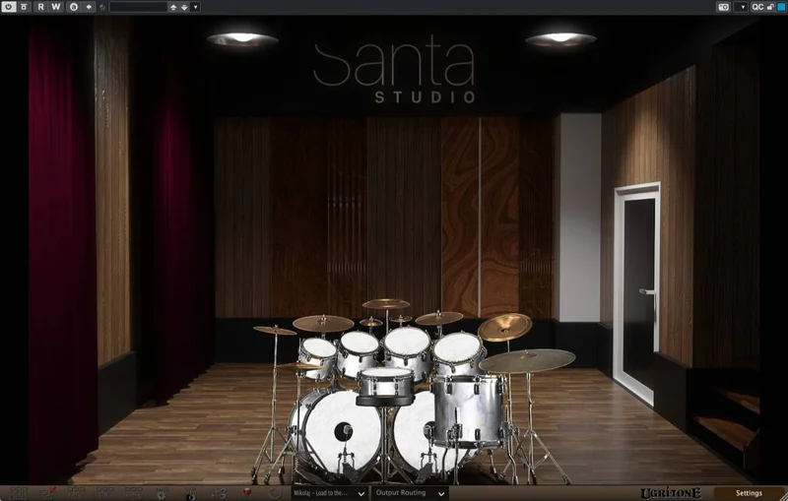Hit the china cymbal above the ride
The width and height of the screenshot is (788, 501).
(x=504, y=327)
